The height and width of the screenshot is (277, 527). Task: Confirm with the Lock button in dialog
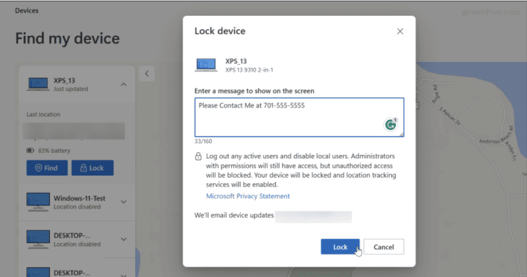[340, 247]
